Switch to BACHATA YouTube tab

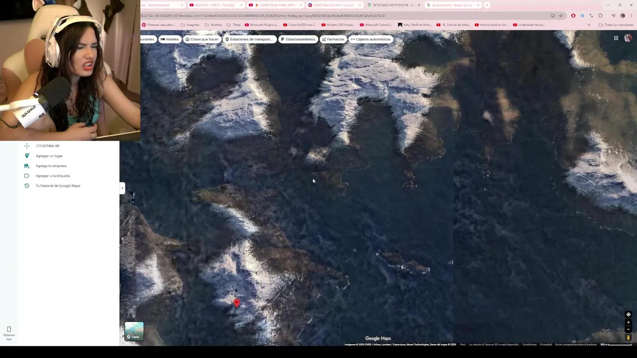pos(215,5)
